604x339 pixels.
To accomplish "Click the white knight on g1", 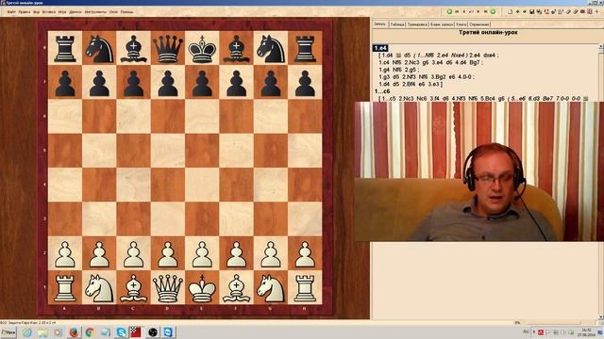I will tap(271, 288).
